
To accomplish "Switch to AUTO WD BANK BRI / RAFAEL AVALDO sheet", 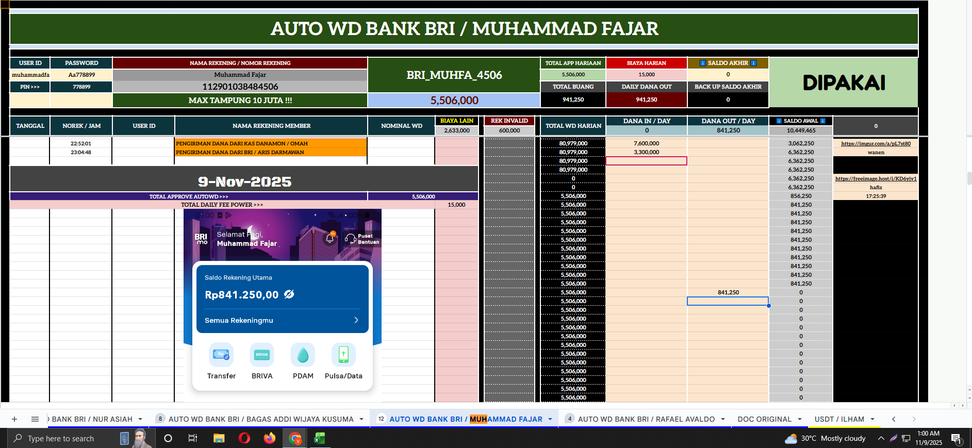I will pos(646,419).
